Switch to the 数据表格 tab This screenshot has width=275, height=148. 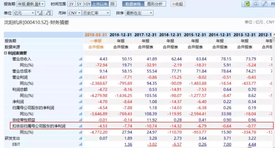pyautogui.click(x=133, y=4)
